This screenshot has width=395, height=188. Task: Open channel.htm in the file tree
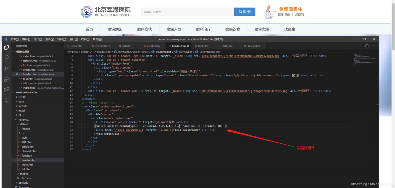29,151
